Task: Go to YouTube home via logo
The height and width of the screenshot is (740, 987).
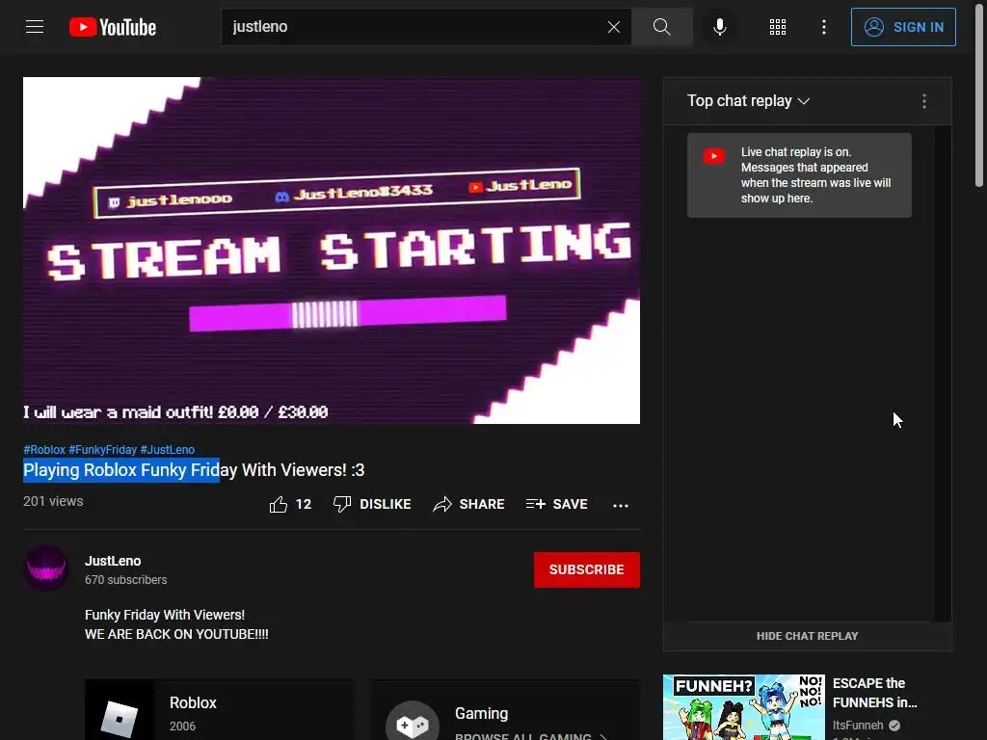Action: pos(113,27)
